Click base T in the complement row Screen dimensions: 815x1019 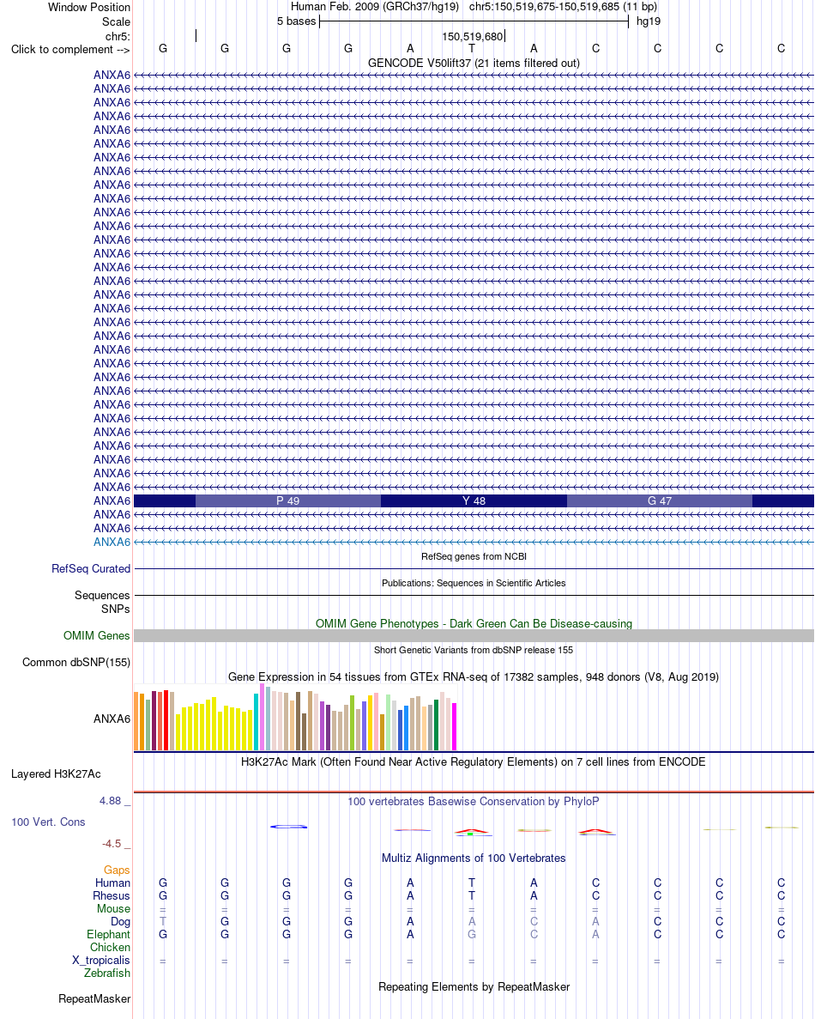[x=472, y=49]
